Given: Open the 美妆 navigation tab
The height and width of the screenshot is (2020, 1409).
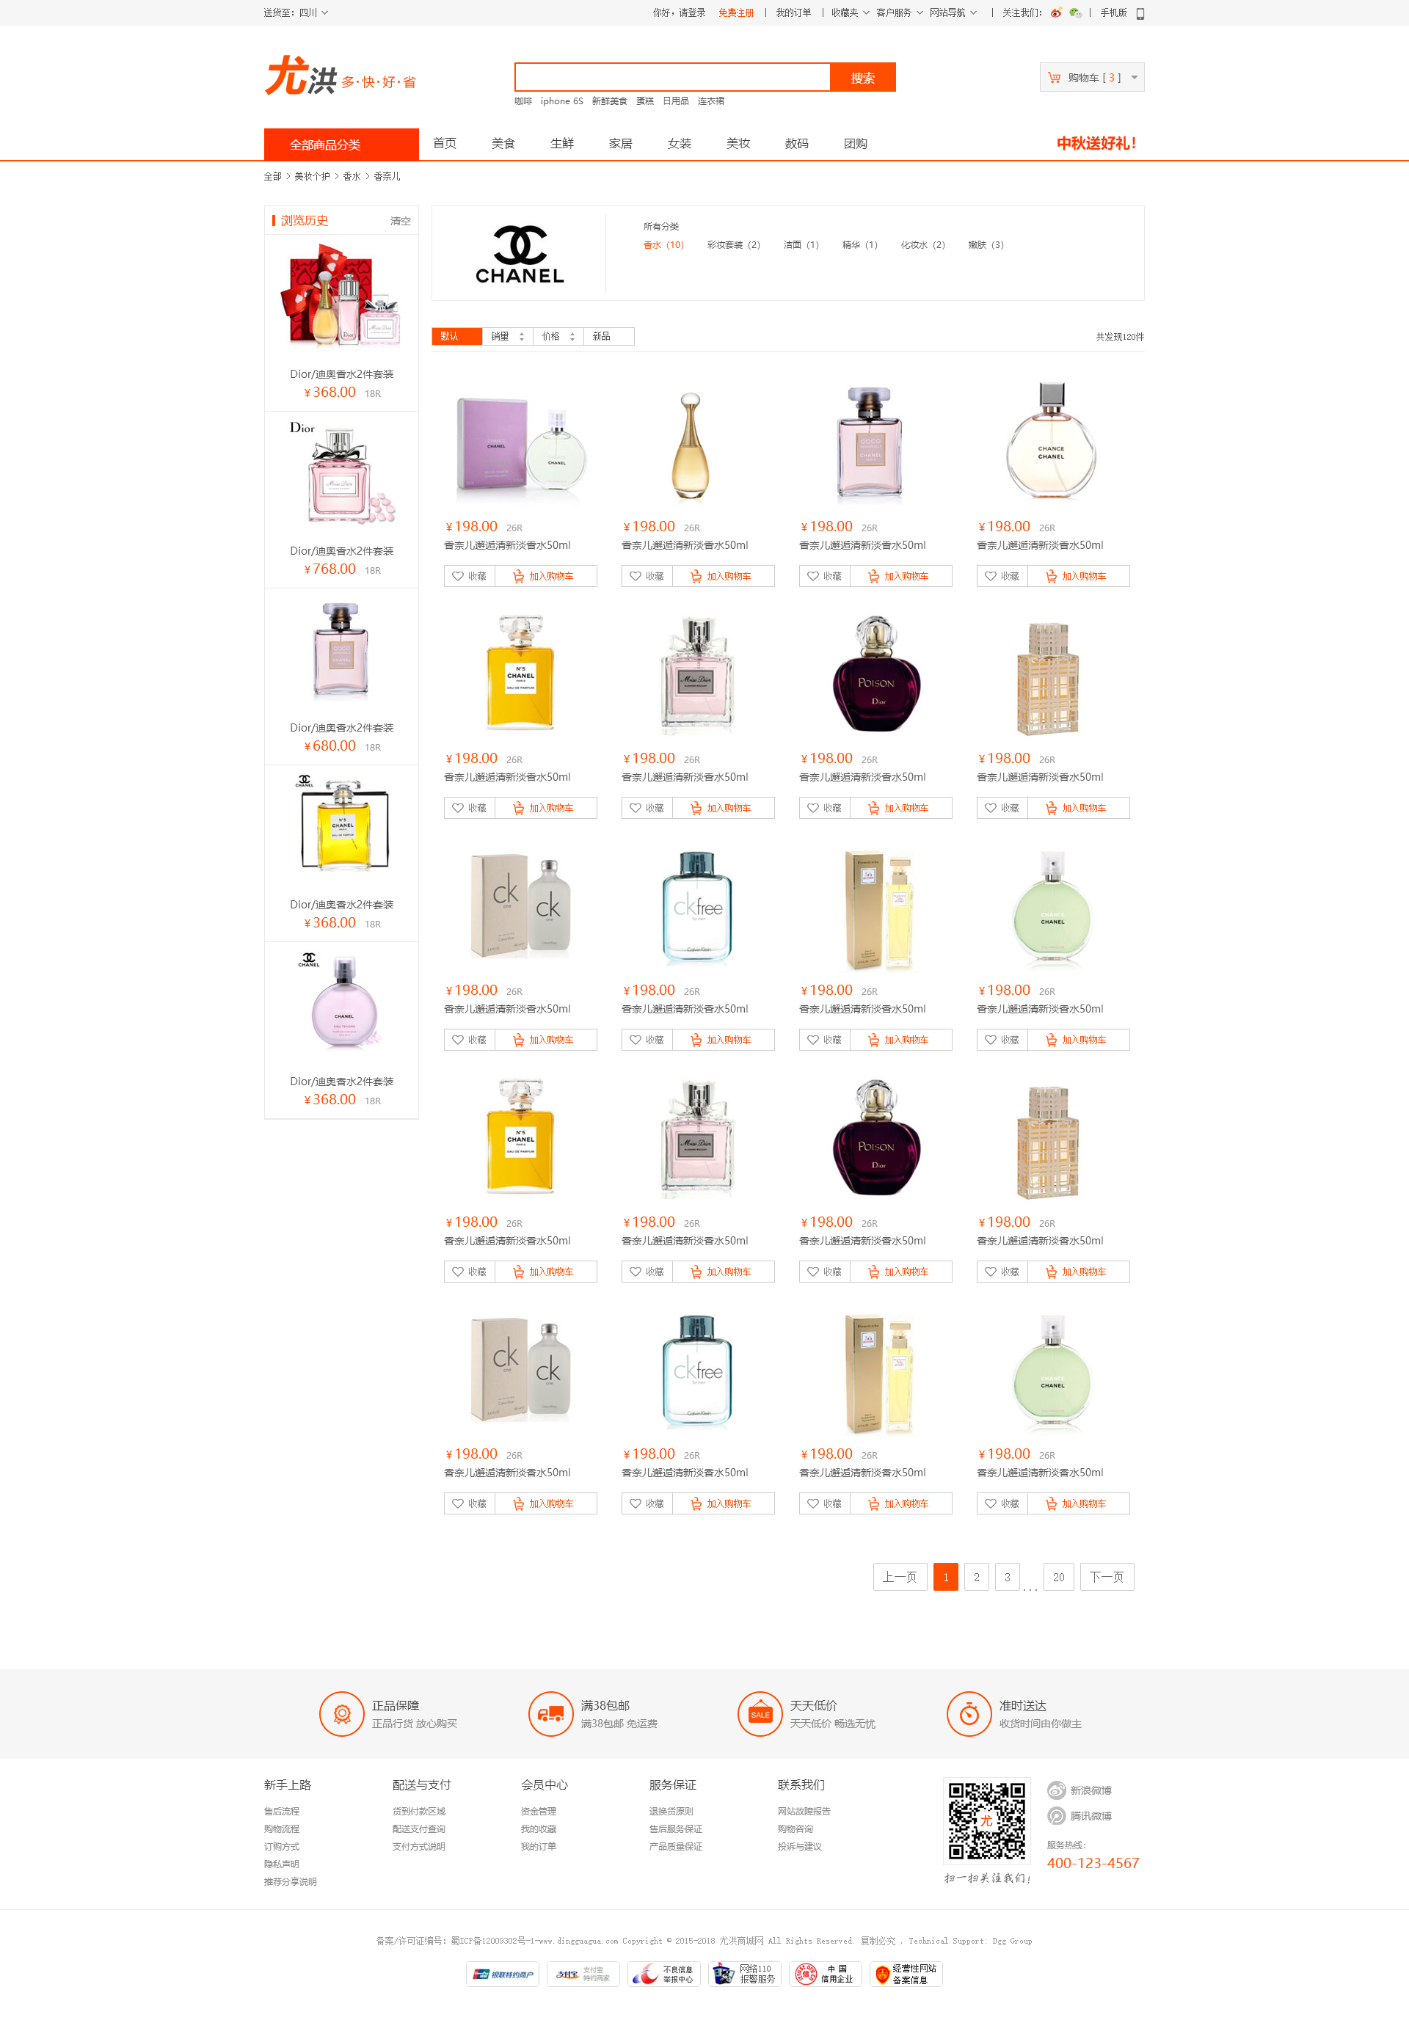Looking at the screenshot, I should pyautogui.click(x=738, y=143).
